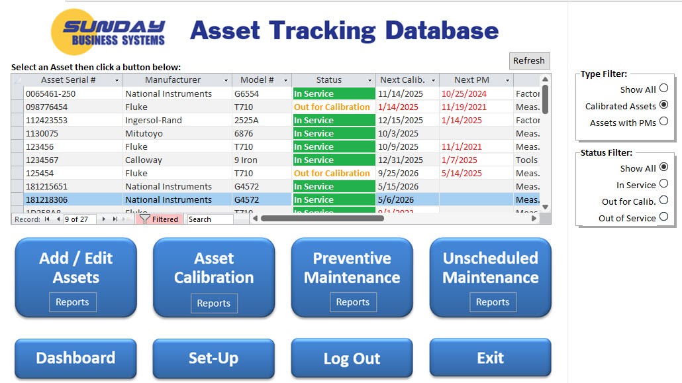This screenshot has width=682, height=383.
Task: Go to first record in navigator
Action: [47, 219]
